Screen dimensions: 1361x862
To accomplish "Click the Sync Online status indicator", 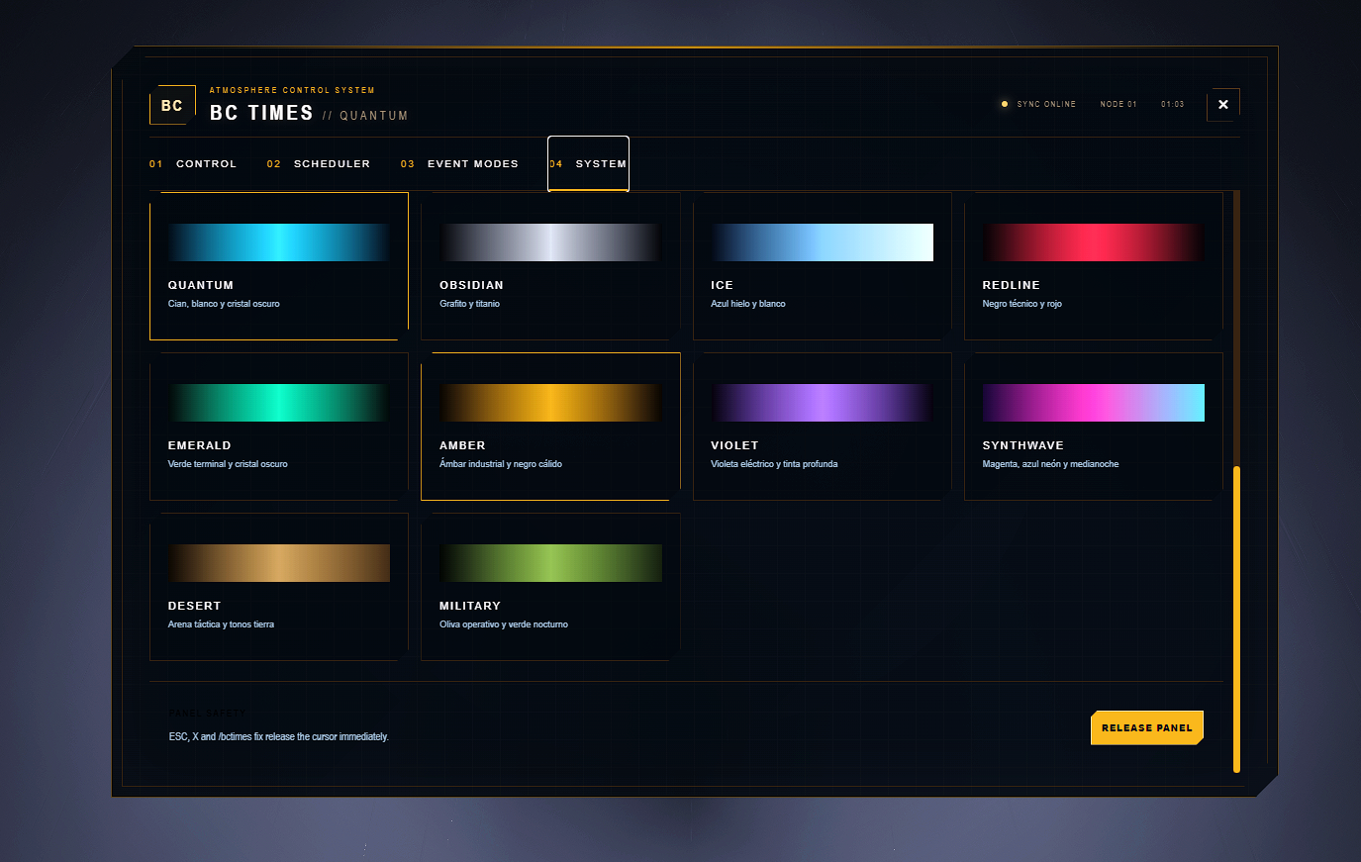I will point(1039,104).
